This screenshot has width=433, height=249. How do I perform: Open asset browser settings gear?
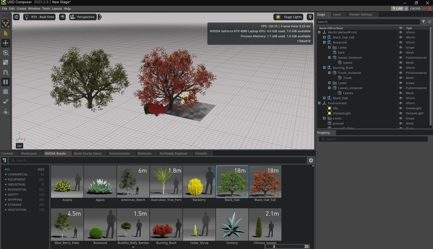tap(311, 161)
